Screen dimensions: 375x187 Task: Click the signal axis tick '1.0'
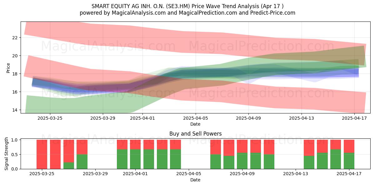click(15, 140)
